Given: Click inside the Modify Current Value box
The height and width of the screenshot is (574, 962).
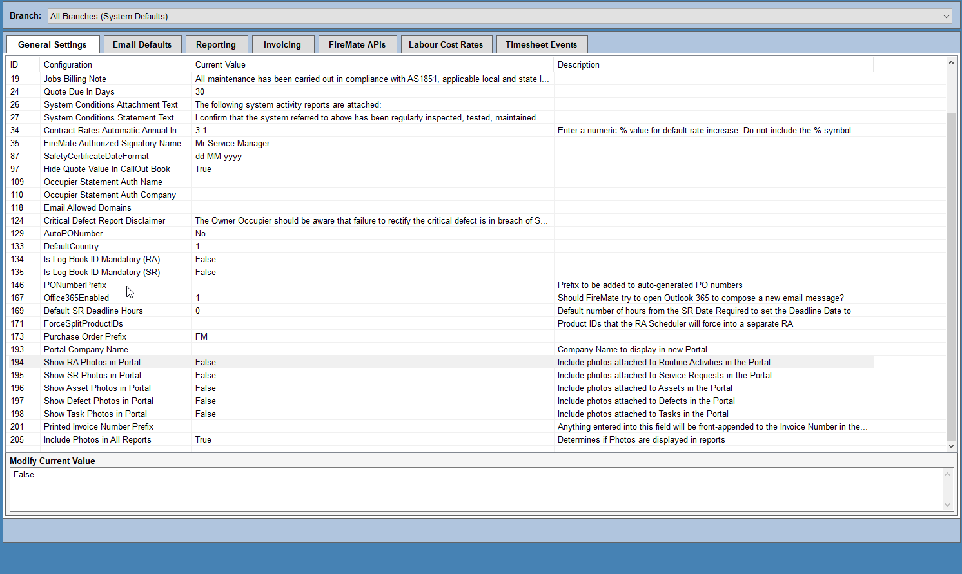Looking at the screenshot, I should click(x=451, y=490).
